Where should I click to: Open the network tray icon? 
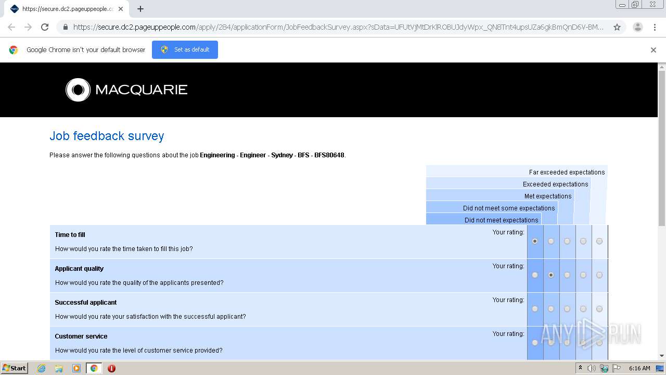[604, 368]
